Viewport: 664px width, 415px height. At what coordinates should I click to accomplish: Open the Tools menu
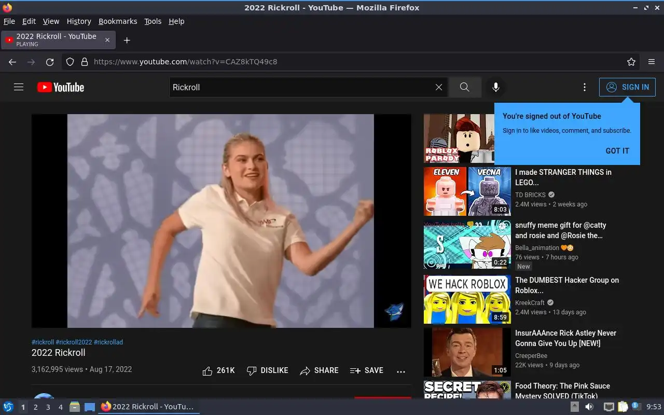tap(153, 21)
